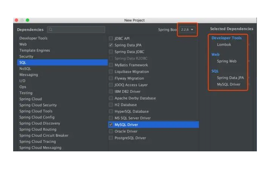Select the Web category in list

pos(23,44)
